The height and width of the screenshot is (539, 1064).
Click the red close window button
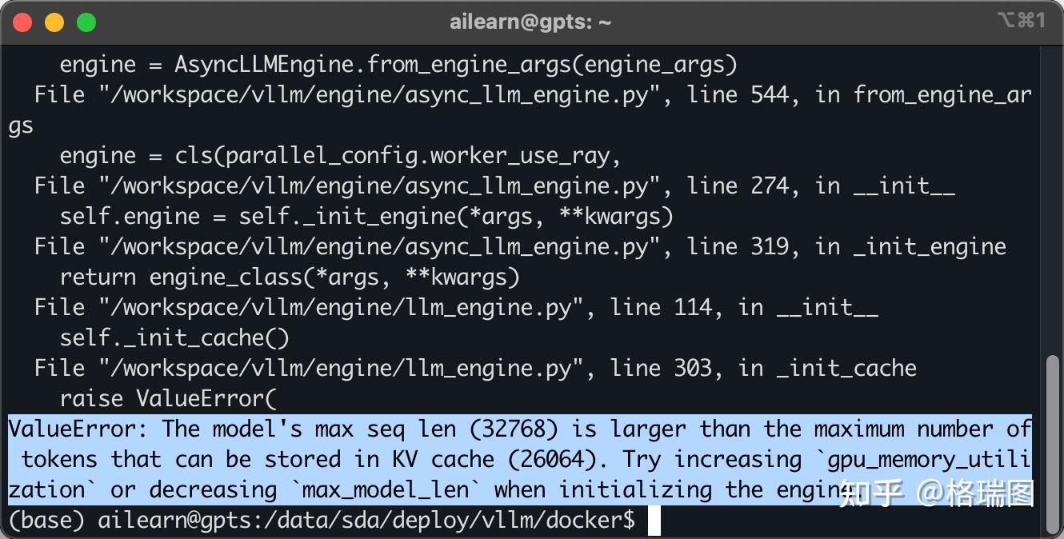pos(22,22)
